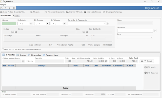
Task: Click the Qtde input field
Action: point(68,61)
